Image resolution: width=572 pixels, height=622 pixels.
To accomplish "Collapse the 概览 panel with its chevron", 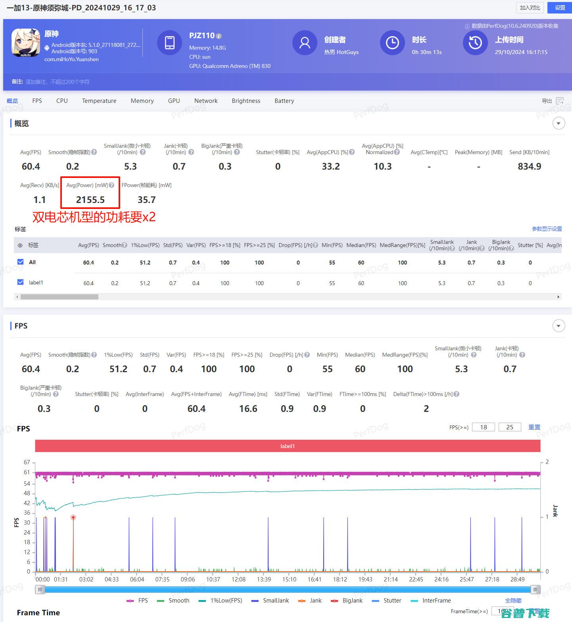I will coord(559,123).
